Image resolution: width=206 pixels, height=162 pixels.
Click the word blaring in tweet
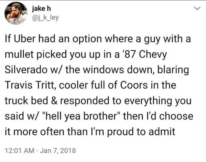173,70
